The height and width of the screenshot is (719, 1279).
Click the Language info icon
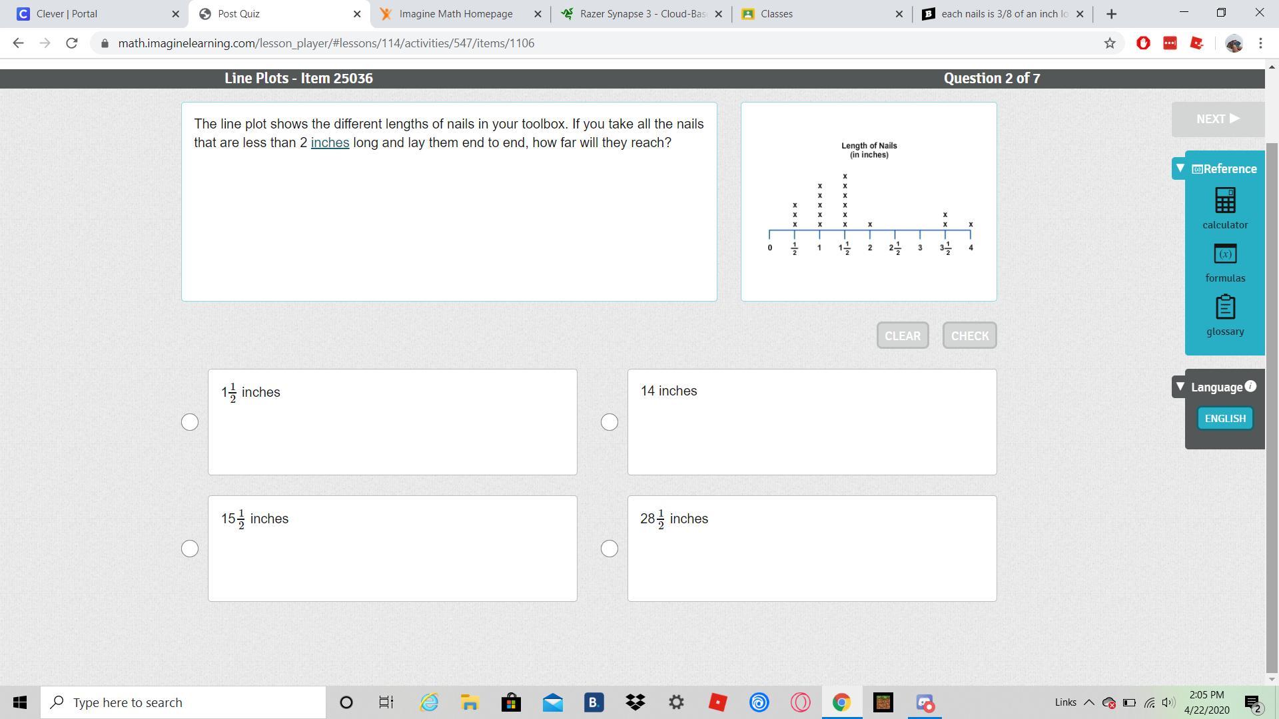pos(1250,386)
